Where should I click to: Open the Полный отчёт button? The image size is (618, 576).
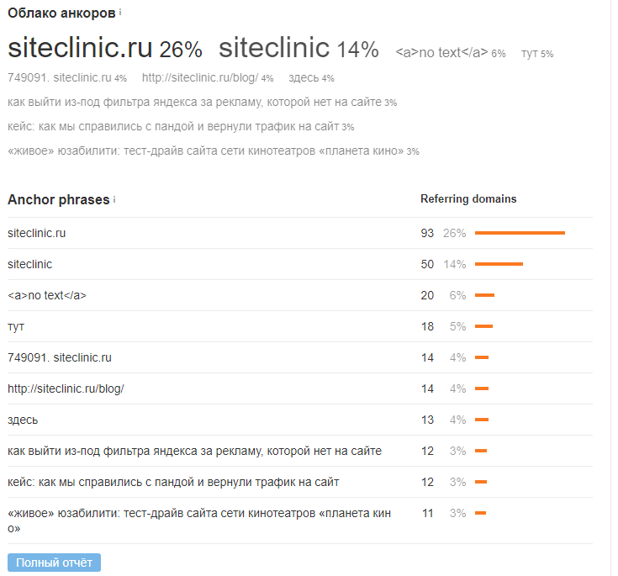(54, 563)
